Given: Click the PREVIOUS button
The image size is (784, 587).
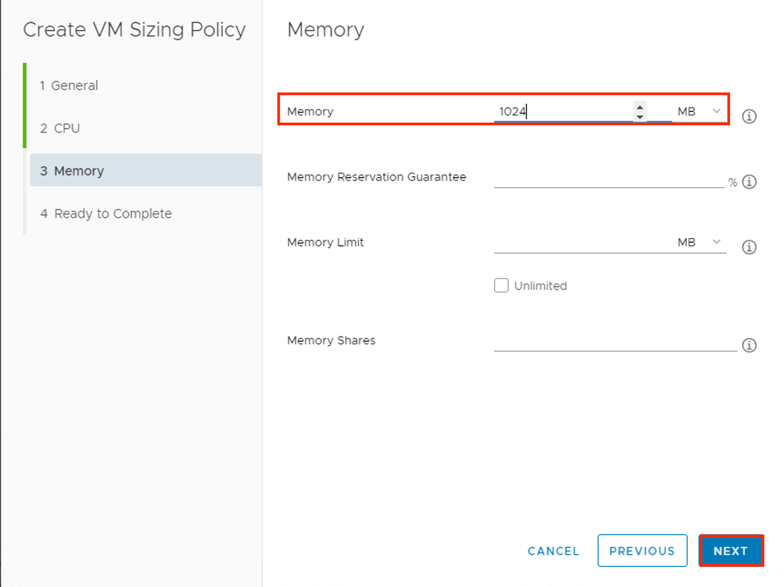Looking at the screenshot, I should click(x=642, y=551).
